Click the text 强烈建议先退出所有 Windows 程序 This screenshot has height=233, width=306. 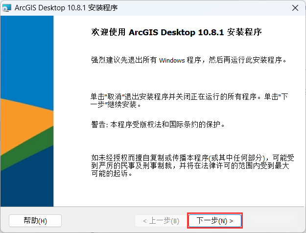click(x=146, y=60)
